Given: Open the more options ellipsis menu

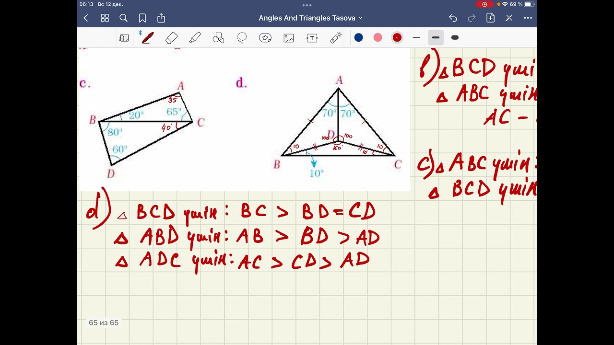Looking at the screenshot, I should (528, 18).
